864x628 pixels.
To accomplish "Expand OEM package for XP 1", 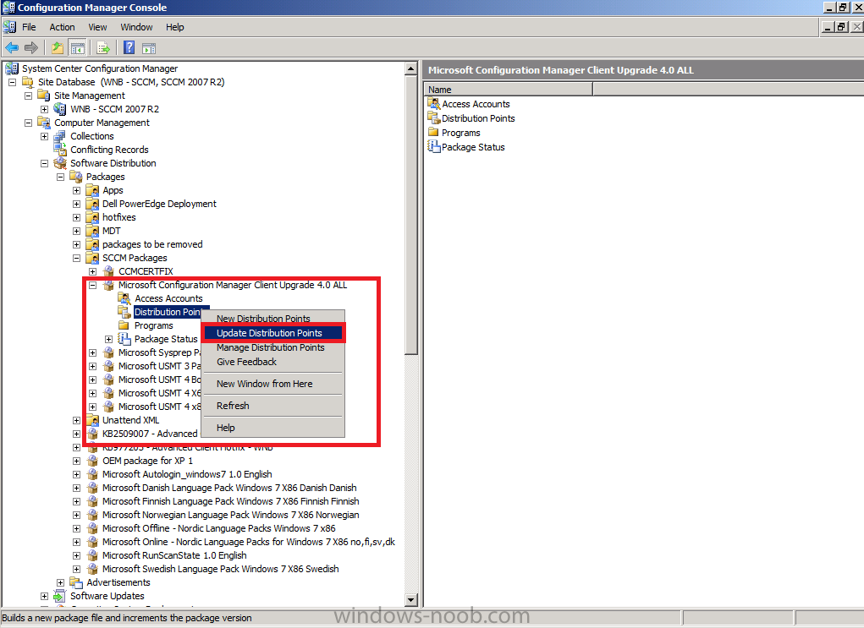I will (77, 461).
